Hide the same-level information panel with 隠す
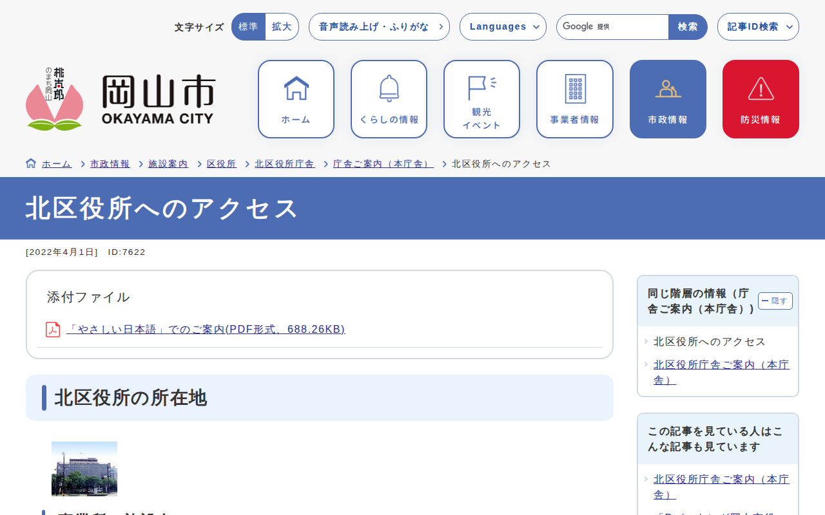 (775, 301)
